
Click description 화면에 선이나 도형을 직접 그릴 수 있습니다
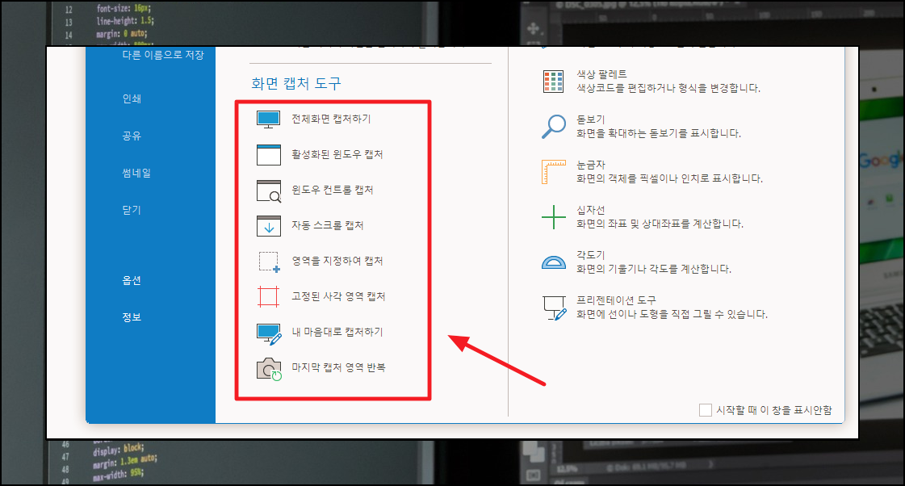tap(672, 314)
